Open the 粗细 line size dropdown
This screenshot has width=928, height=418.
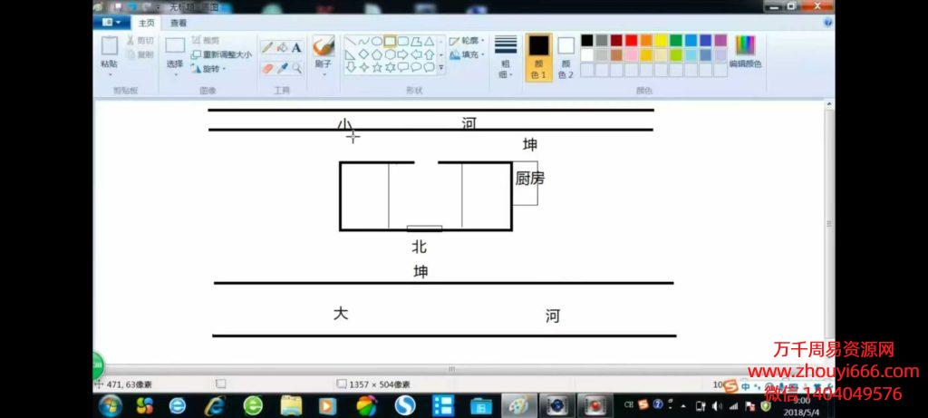[506, 56]
